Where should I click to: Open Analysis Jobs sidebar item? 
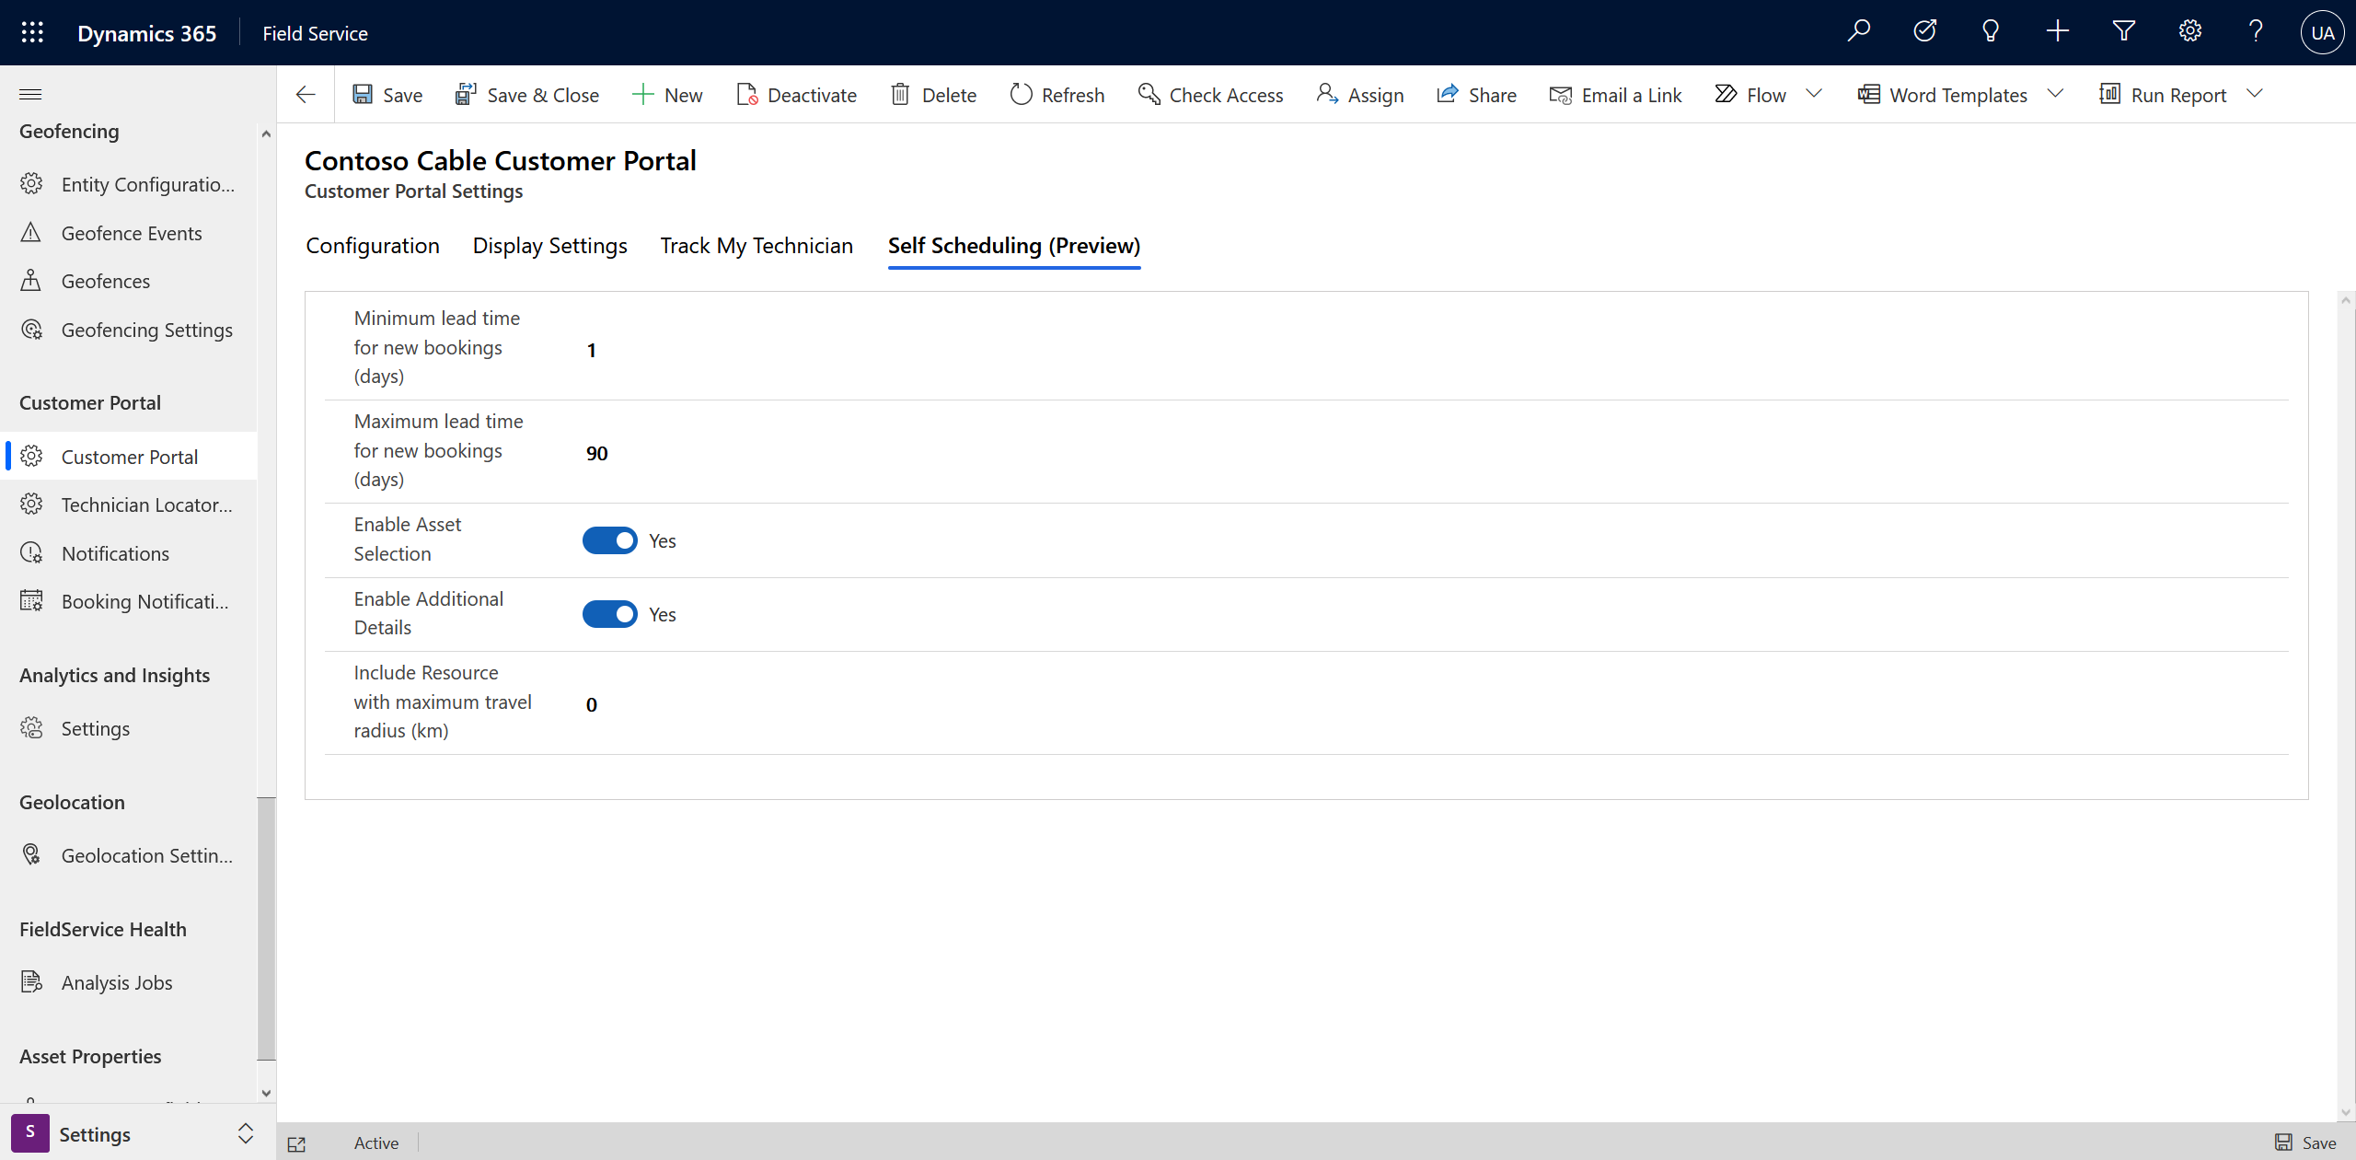click(129, 982)
